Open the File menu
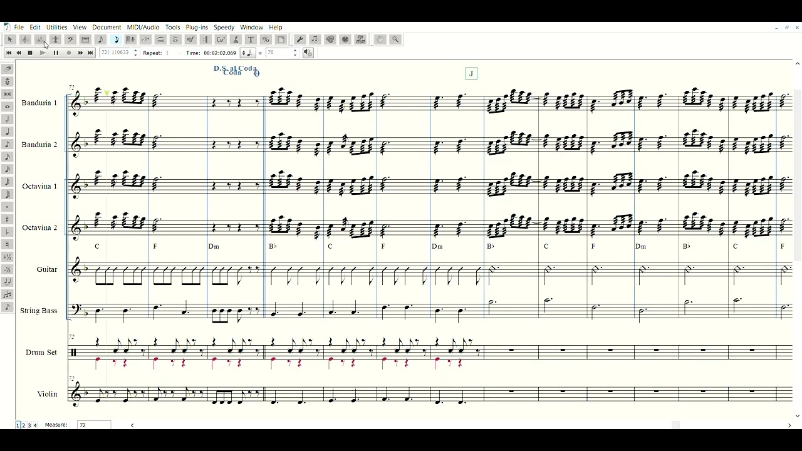 (19, 28)
